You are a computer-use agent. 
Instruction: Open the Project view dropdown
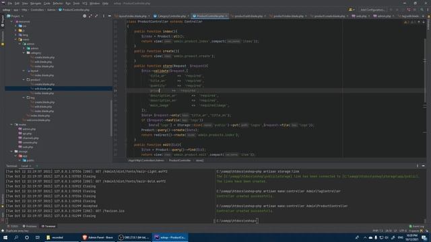[x=15, y=16]
